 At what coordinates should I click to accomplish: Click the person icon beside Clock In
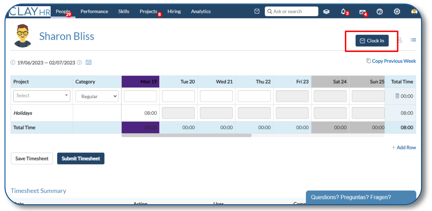coord(400,40)
